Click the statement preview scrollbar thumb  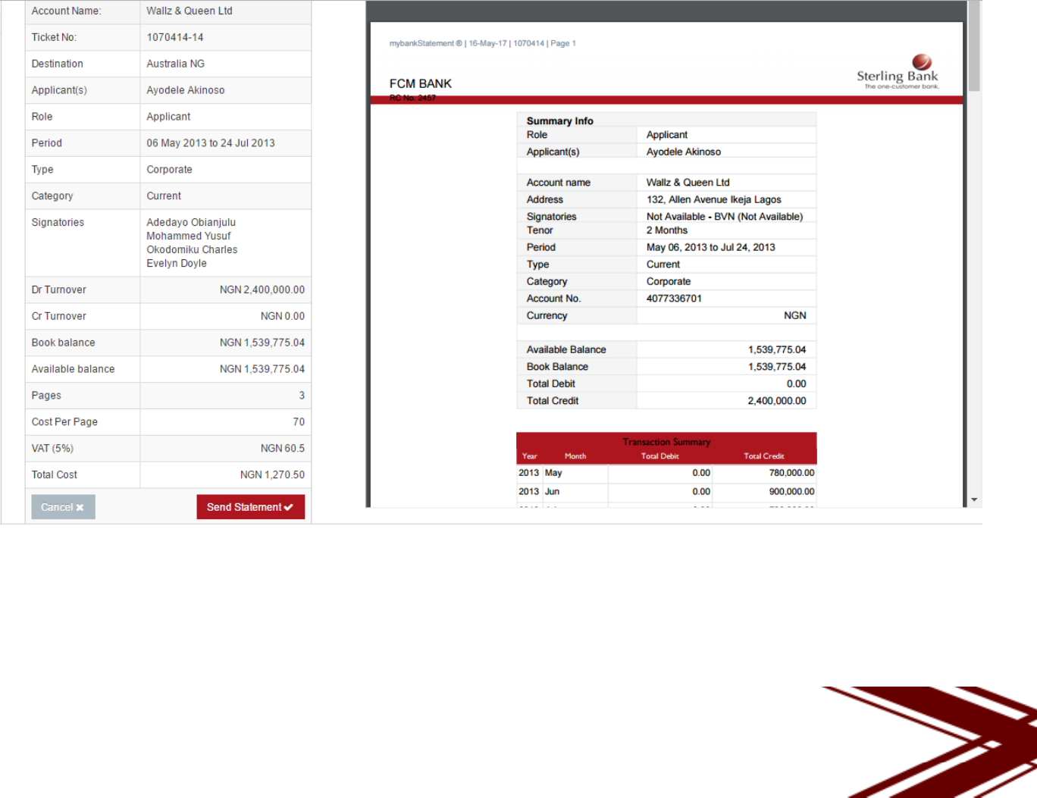[974, 47]
